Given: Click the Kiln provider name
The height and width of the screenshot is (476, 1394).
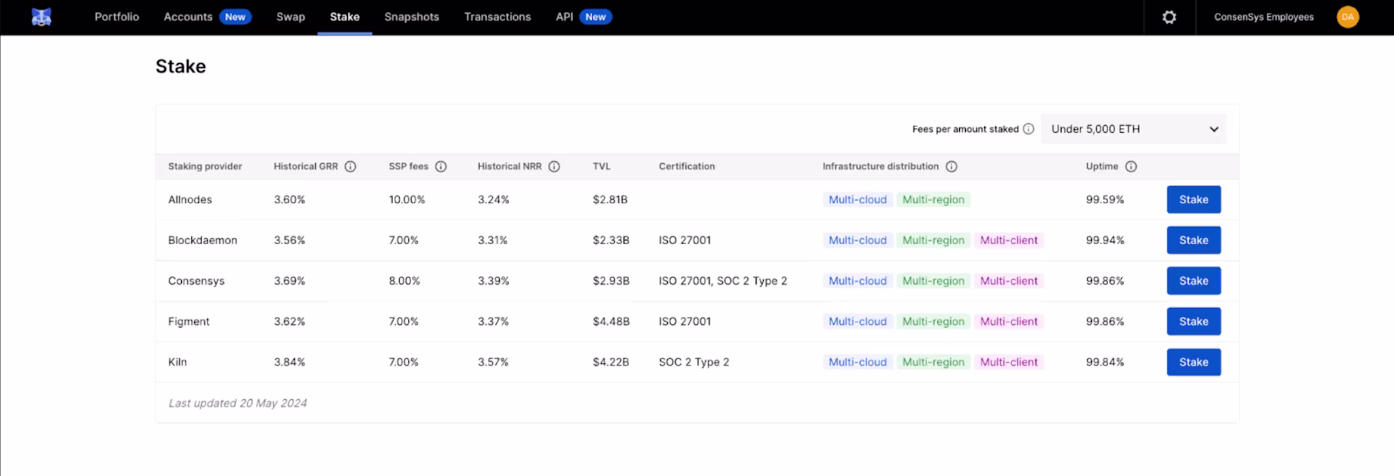Looking at the screenshot, I should pyautogui.click(x=177, y=362).
